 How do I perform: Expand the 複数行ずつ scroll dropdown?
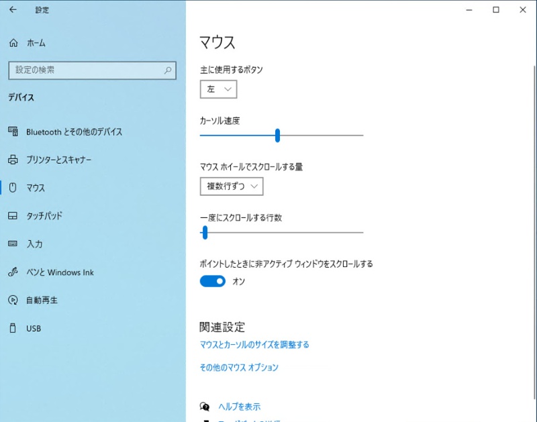tap(232, 187)
